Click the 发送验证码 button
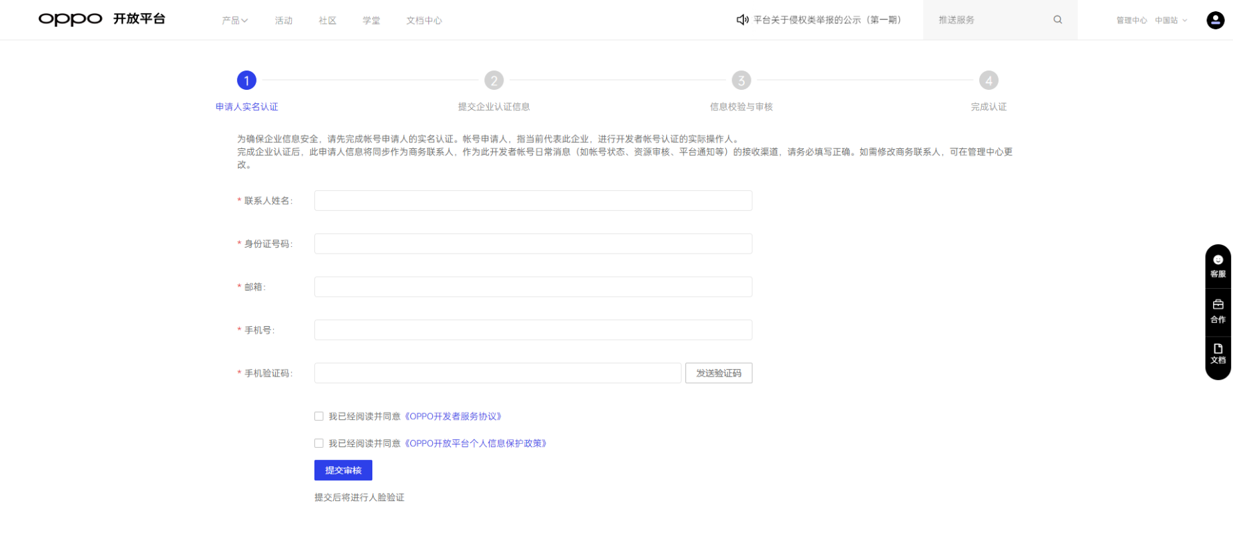1233x533 pixels. (x=718, y=373)
